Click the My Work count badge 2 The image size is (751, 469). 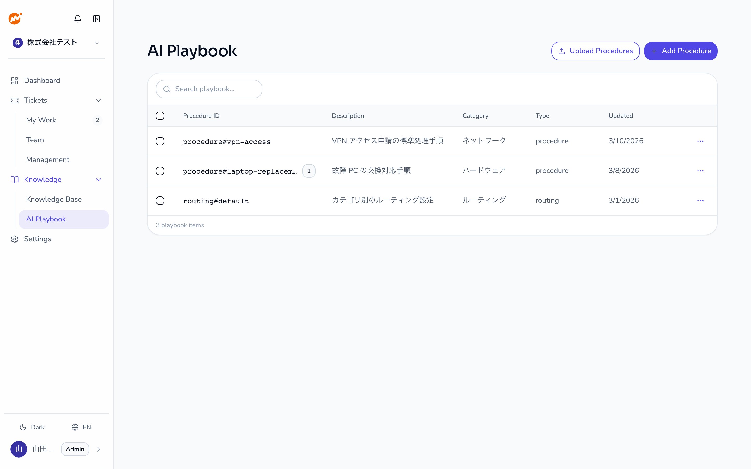click(98, 120)
